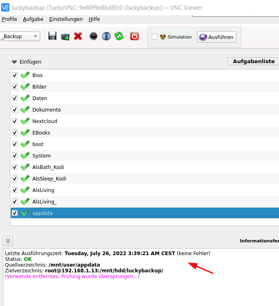
Task: Open the Aufgabe menu
Action: 33,19
